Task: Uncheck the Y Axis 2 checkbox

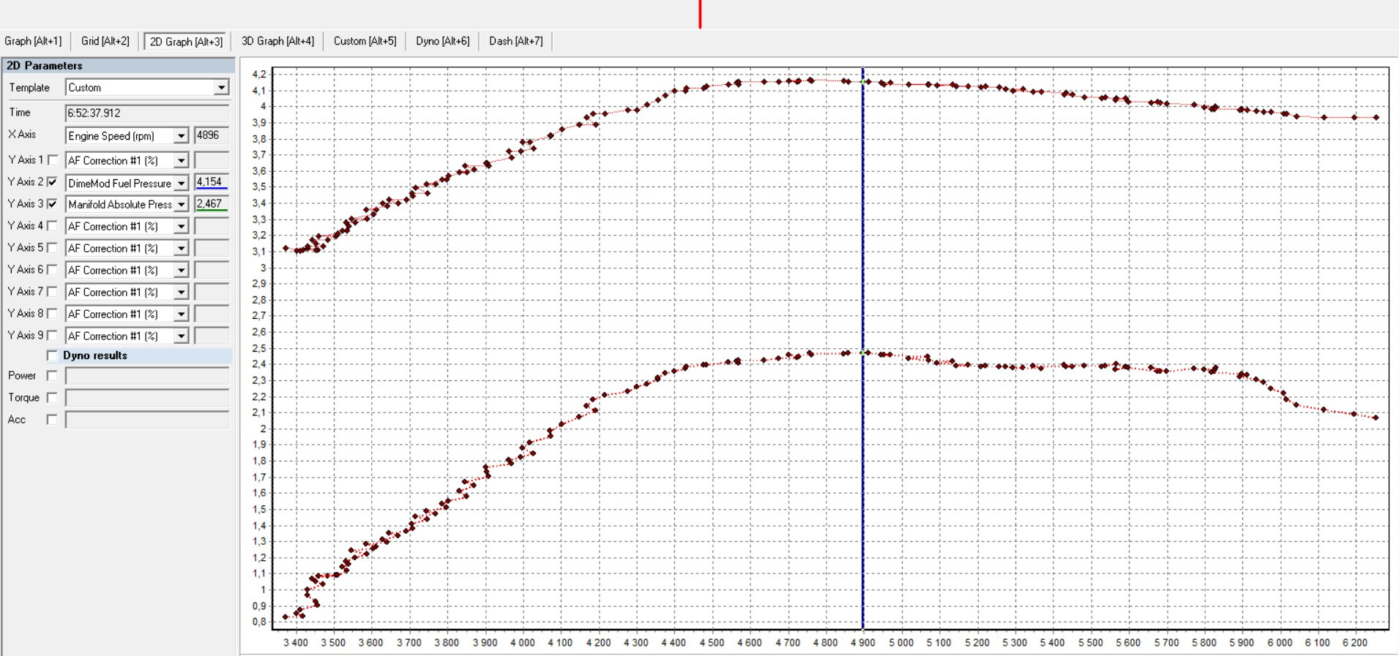Action: (52, 182)
